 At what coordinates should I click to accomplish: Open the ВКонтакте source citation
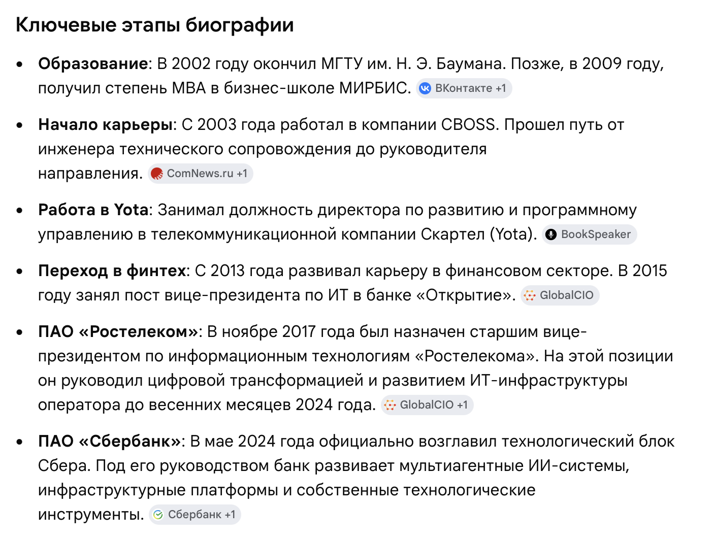(x=464, y=88)
